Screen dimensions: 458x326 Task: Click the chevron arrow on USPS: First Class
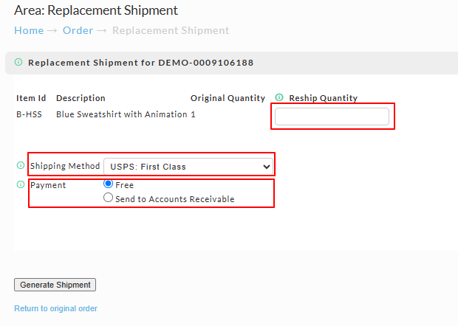(266, 167)
